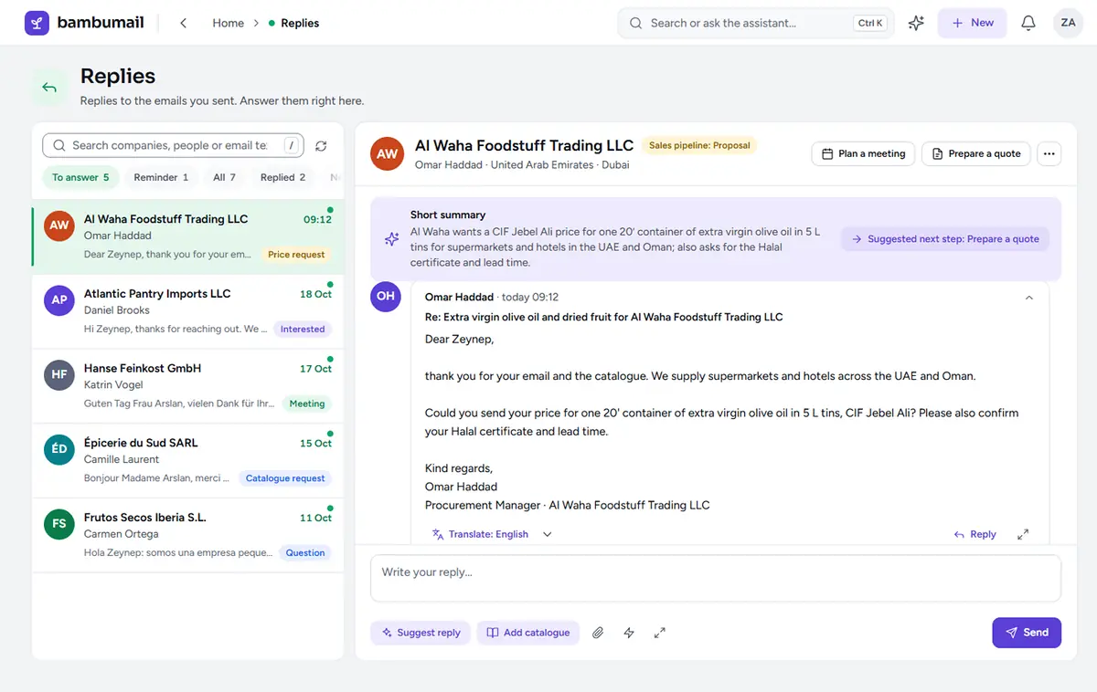
Task: Click Suggested next step: Prepare a quote
Action: click(x=945, y=239)
